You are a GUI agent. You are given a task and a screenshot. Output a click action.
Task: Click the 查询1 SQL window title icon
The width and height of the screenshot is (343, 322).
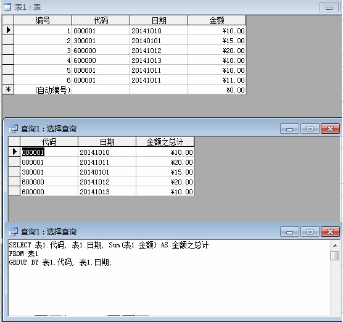click(x=13, y=232)
